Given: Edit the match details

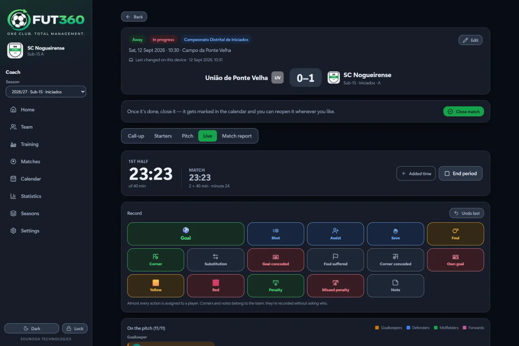Looking at the screenshot, I should pyautogui.click(x=470, y=40).
